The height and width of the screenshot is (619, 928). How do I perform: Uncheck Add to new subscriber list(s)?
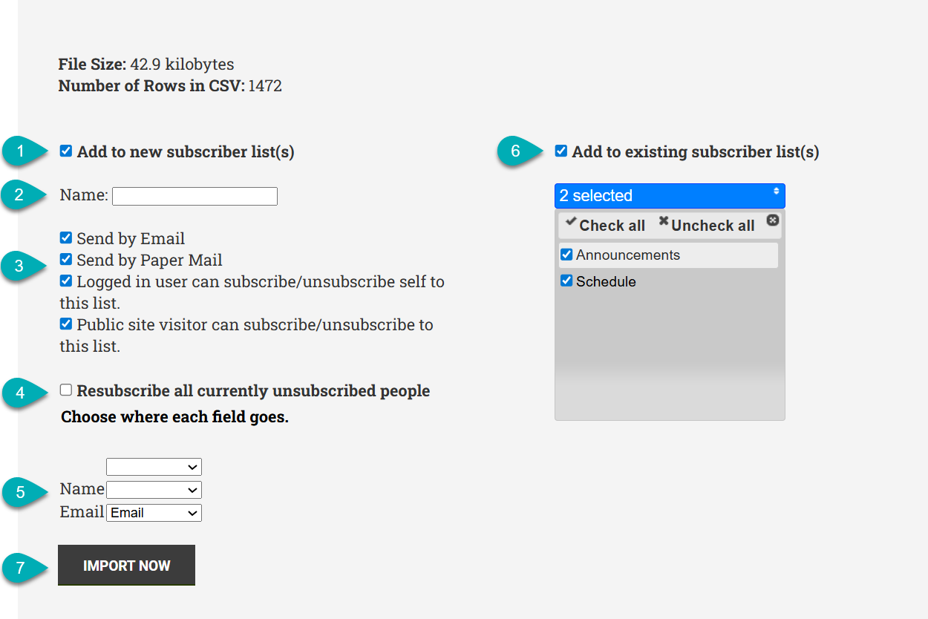(x=66, y=151)
